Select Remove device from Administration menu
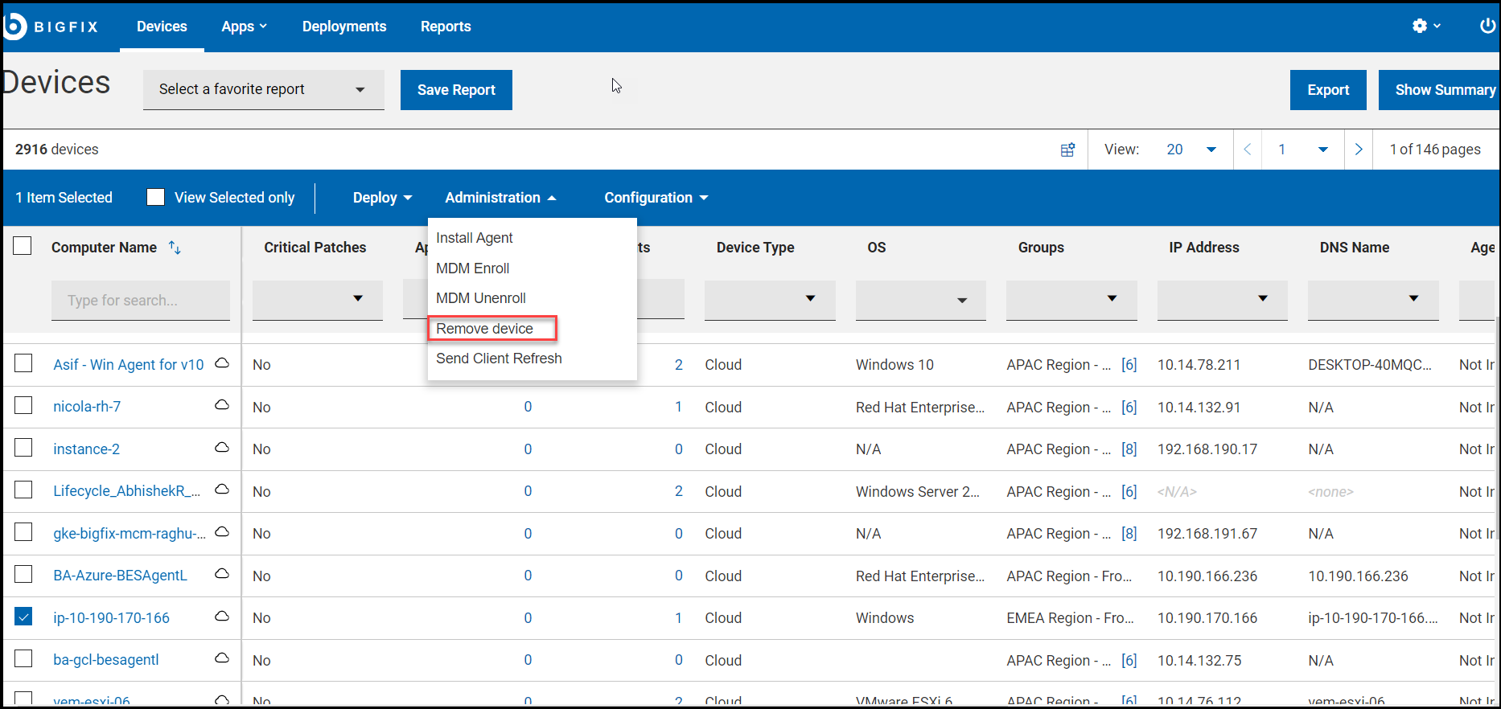1501x709 pixels. point(484,328)
